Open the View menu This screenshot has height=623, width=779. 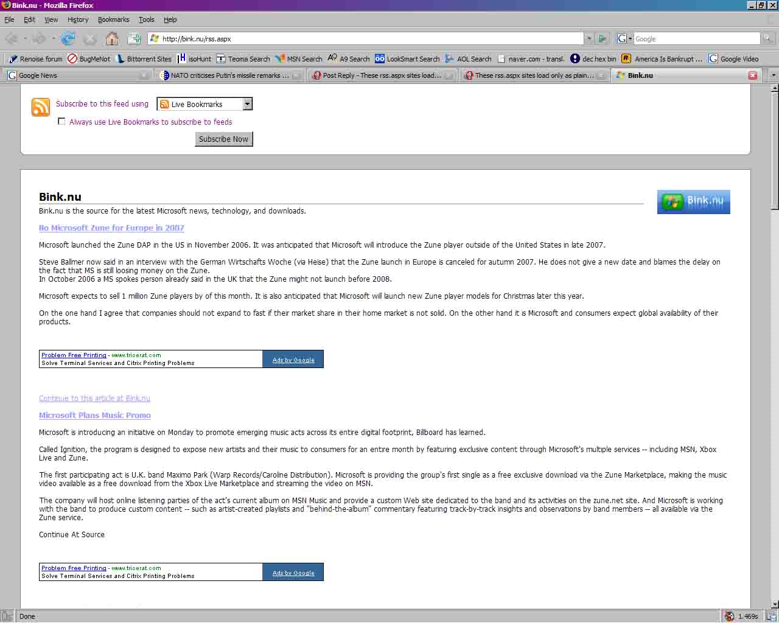[51, 19]
